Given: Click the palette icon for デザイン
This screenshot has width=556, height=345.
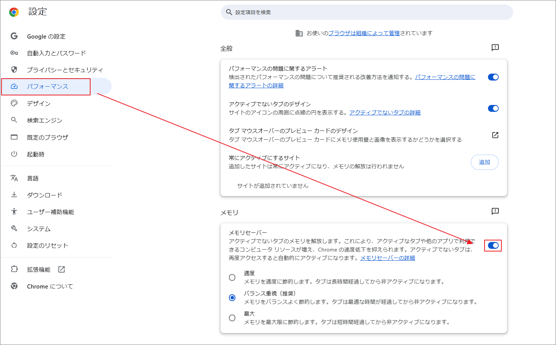Looking at the screenshot, I should pyautogui.click(x=14, y=103).
